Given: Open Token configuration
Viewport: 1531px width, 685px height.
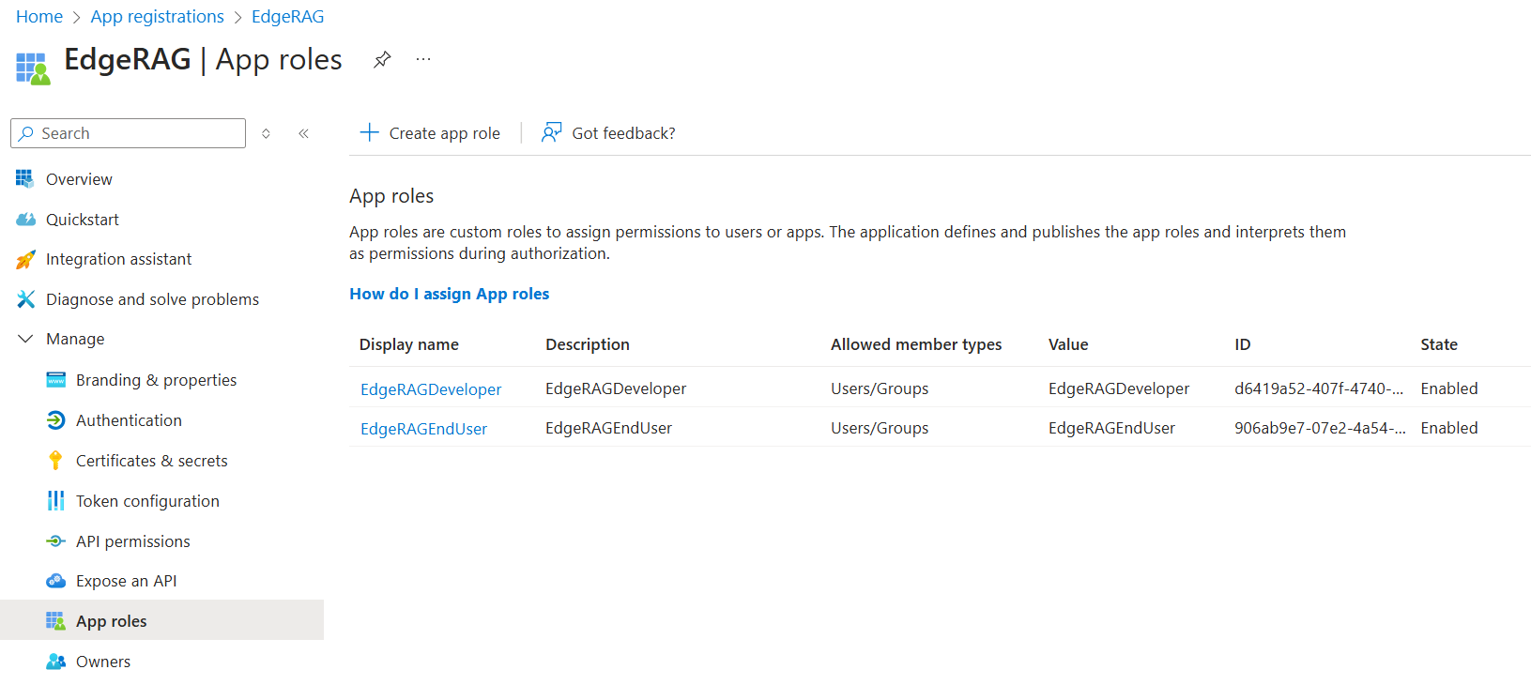Looking at the screenshot, I should pos(147,501).
